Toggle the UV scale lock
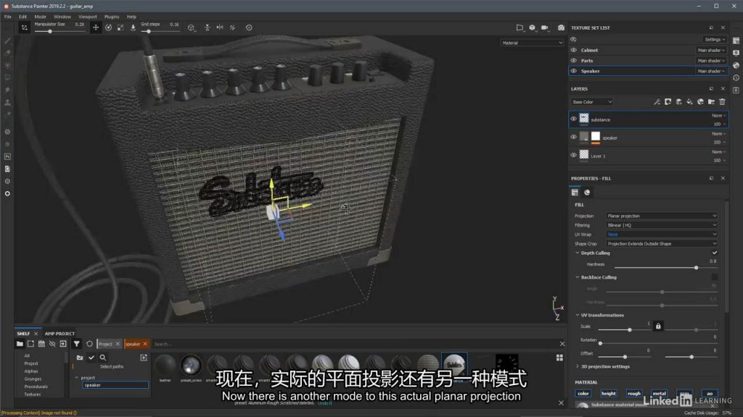This screenshot has width=743, height=417. click(658, 327)
